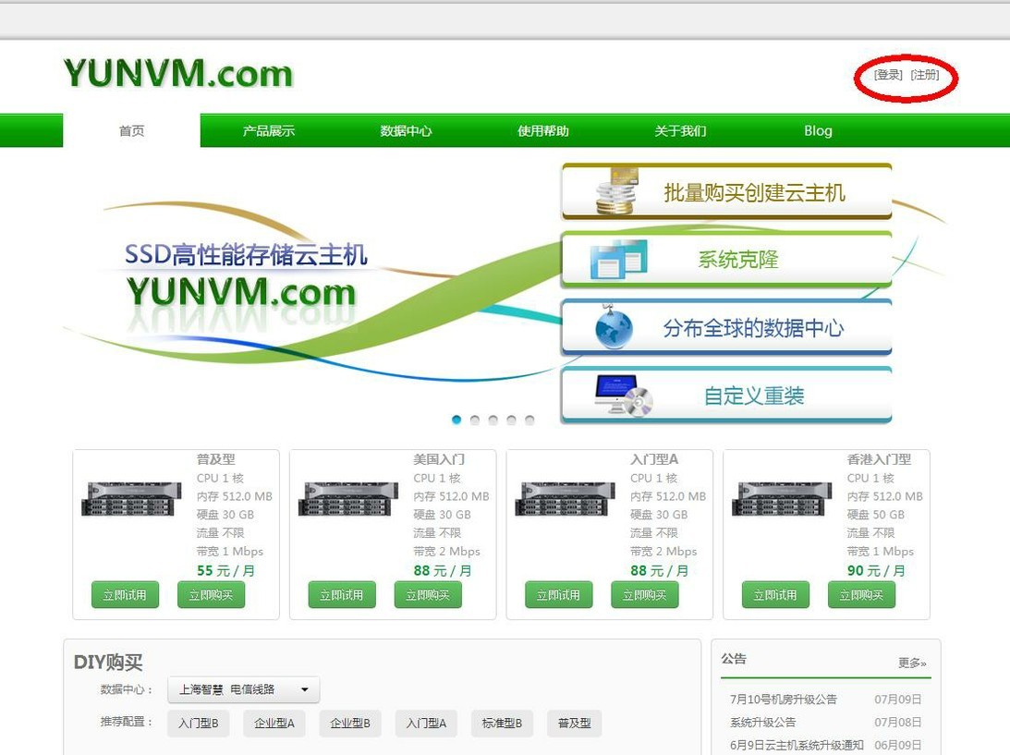This screenshot has height=755, width=1010.
Task: Select the 自定义重装 banner
Action: 726,396
